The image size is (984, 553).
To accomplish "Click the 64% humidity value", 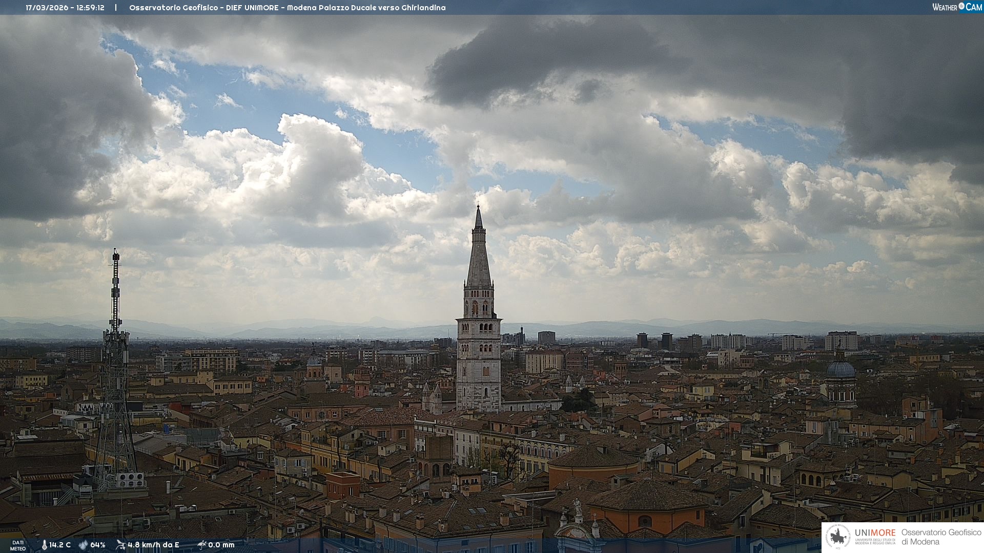I will click(98, 545).
